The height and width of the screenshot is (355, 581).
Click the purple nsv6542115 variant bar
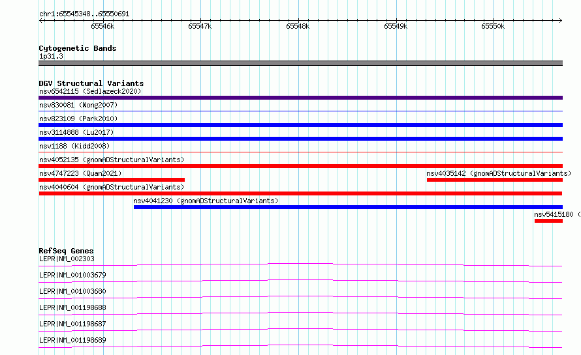point(300,98)
